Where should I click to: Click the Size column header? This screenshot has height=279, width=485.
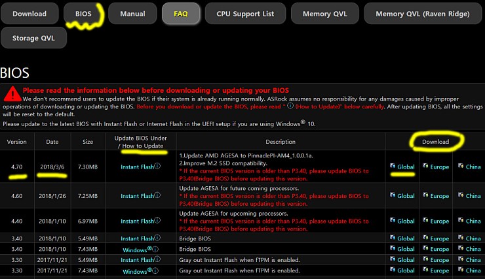[x=88, y=142]
